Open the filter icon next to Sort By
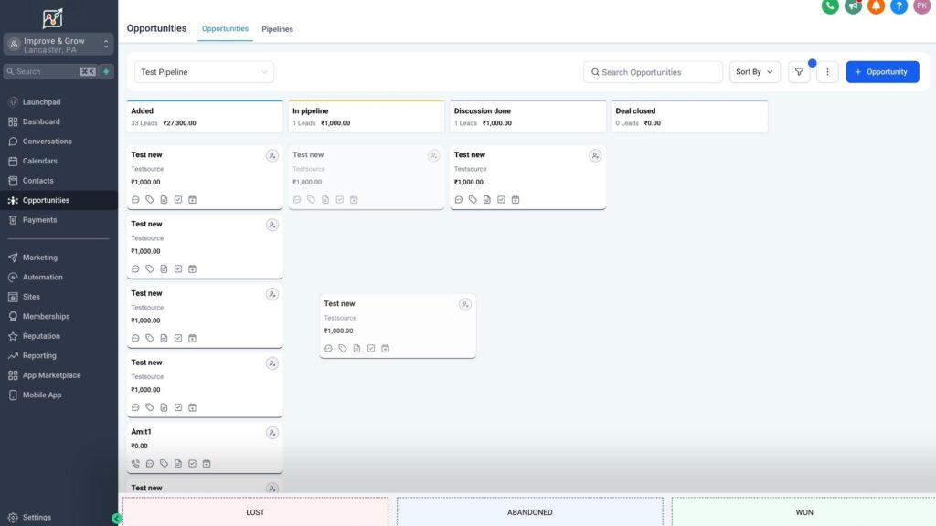This screenshot has width=936, height=526. [x=799, y=71]
